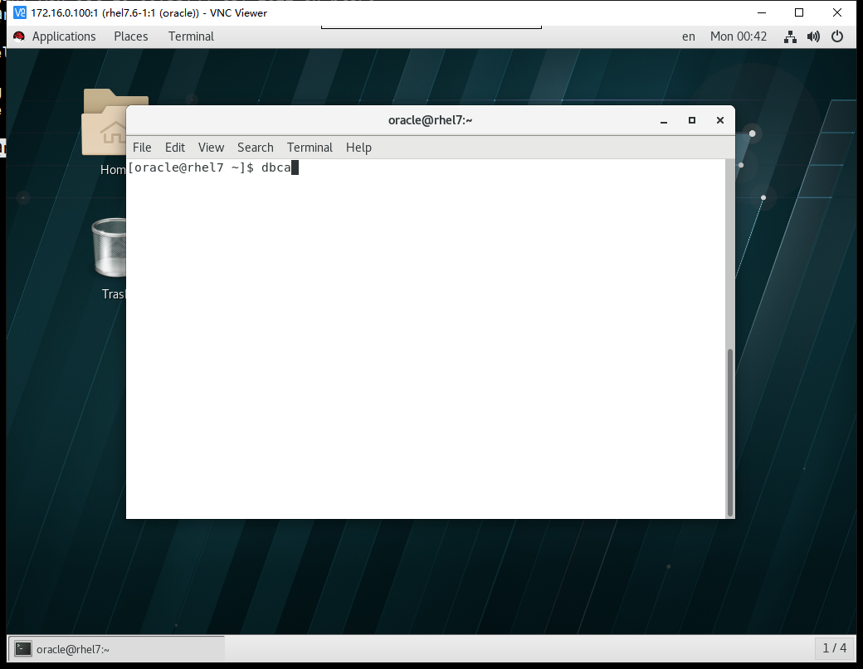
Task: Open the terminal View menu
Action: pos(212,148)
